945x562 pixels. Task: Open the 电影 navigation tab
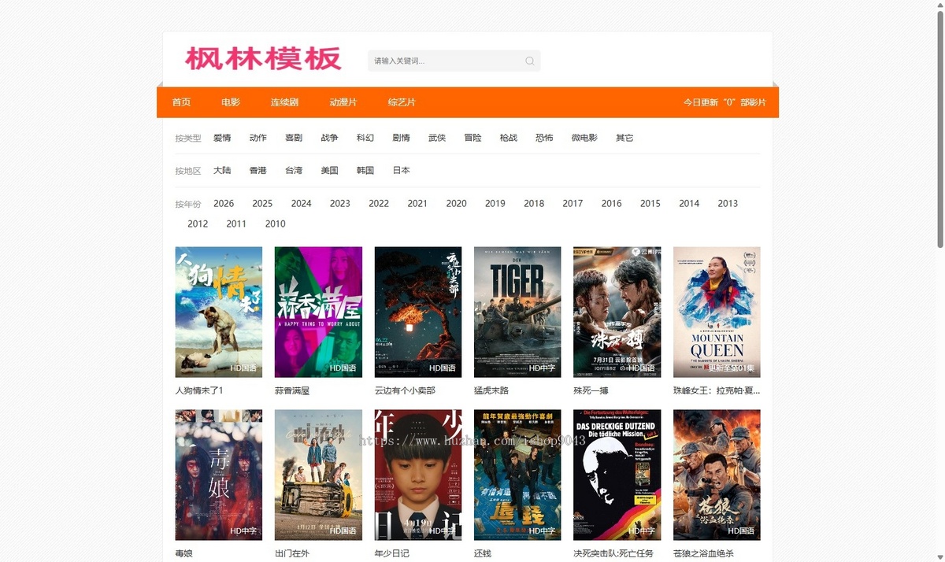click(231, 102)
